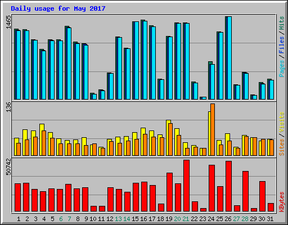
Task: Select day label 4 on the x-axis
Action: click(x=44, y=219)
